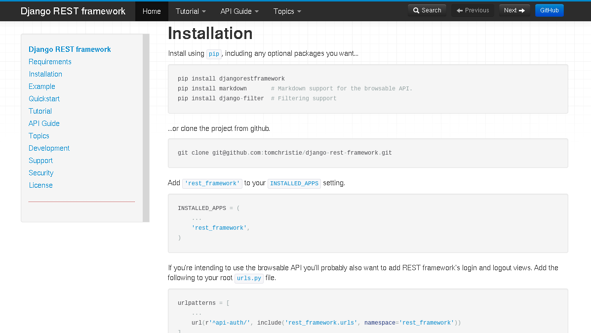This screenshot has width=591, height=333.
Task: Click 'rest_framework', entry in INSTALLED_APPS block
Action: (221, 228)
